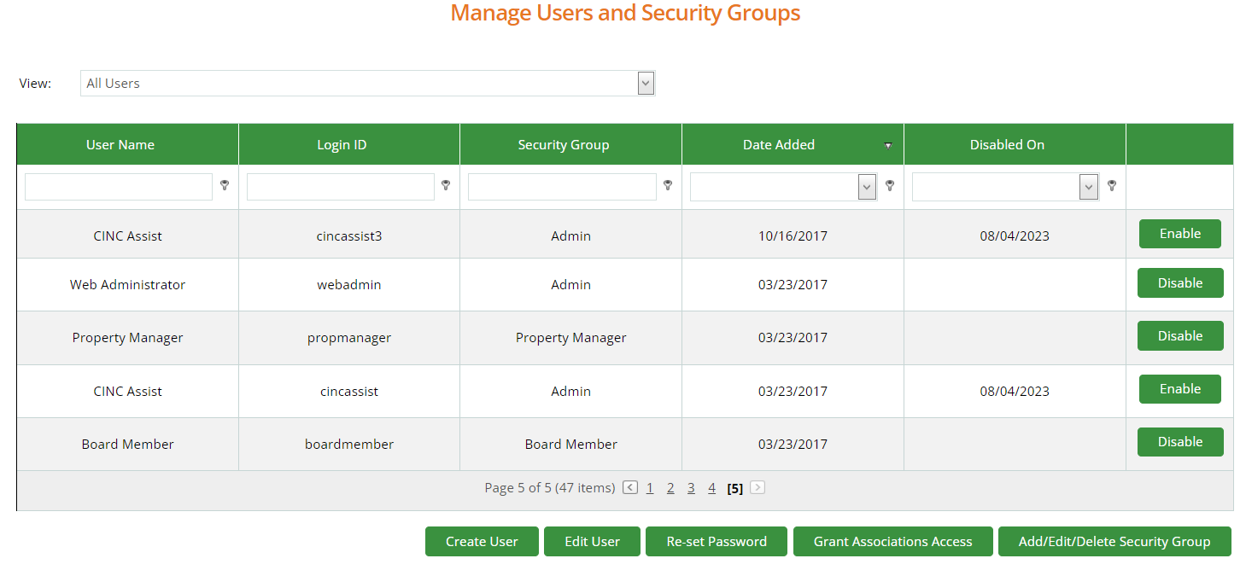Go to the previous page arrow

[630, 488]
